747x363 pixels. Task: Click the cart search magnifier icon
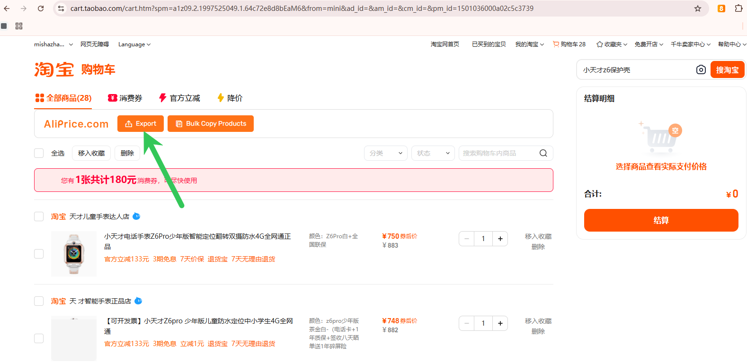(x=543, y=153)
